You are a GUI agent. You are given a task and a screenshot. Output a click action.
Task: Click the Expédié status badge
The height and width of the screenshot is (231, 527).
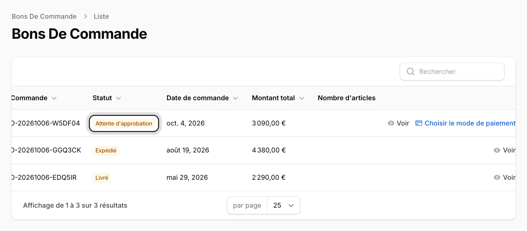[106, 150]
